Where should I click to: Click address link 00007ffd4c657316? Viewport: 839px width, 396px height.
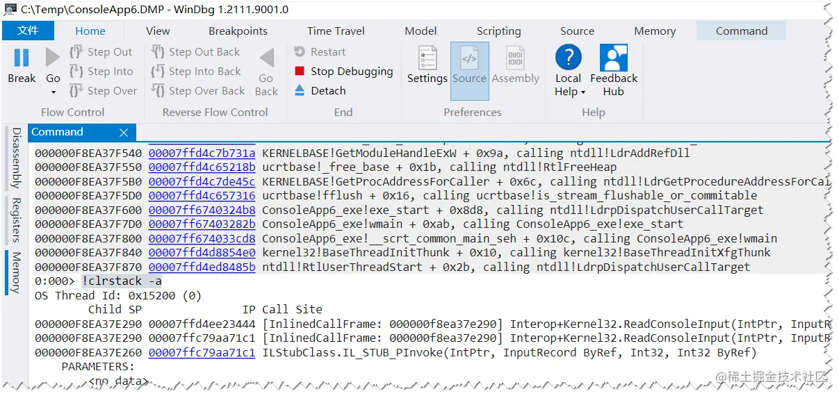click(202, 195)
